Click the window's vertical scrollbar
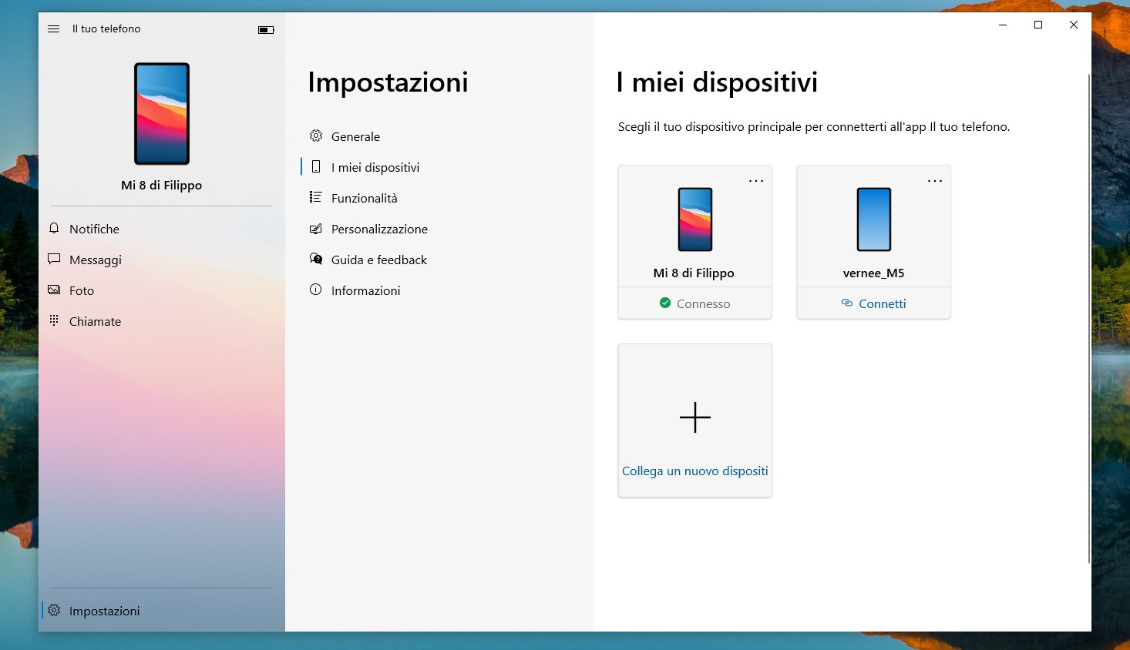 1088,319
